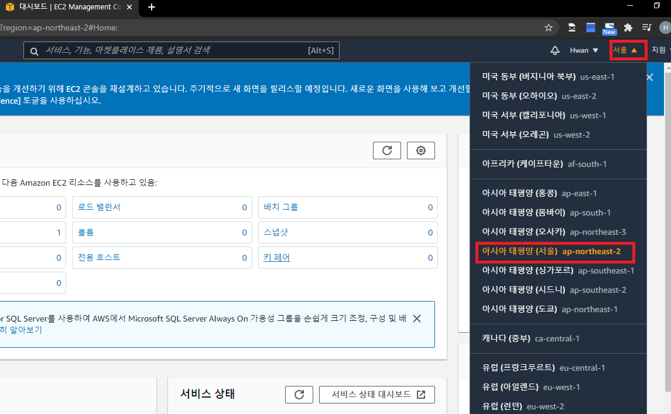671x414 pixels.
Task: Open resource settings gear icon
Action: pyautogui.click(x=420, y=150)
